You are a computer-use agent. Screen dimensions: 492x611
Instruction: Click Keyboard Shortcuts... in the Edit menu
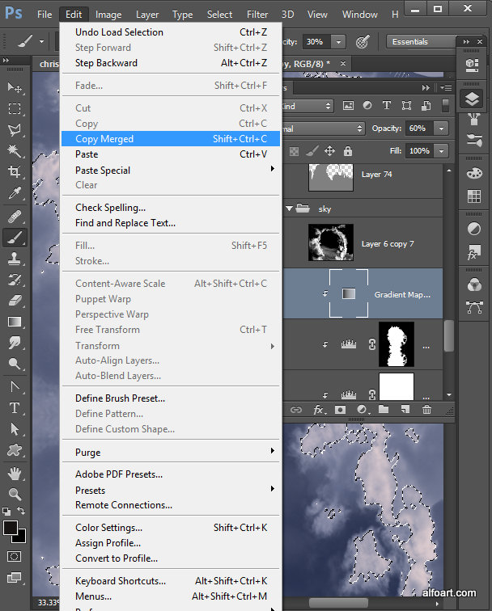click(x=120, y=581)
